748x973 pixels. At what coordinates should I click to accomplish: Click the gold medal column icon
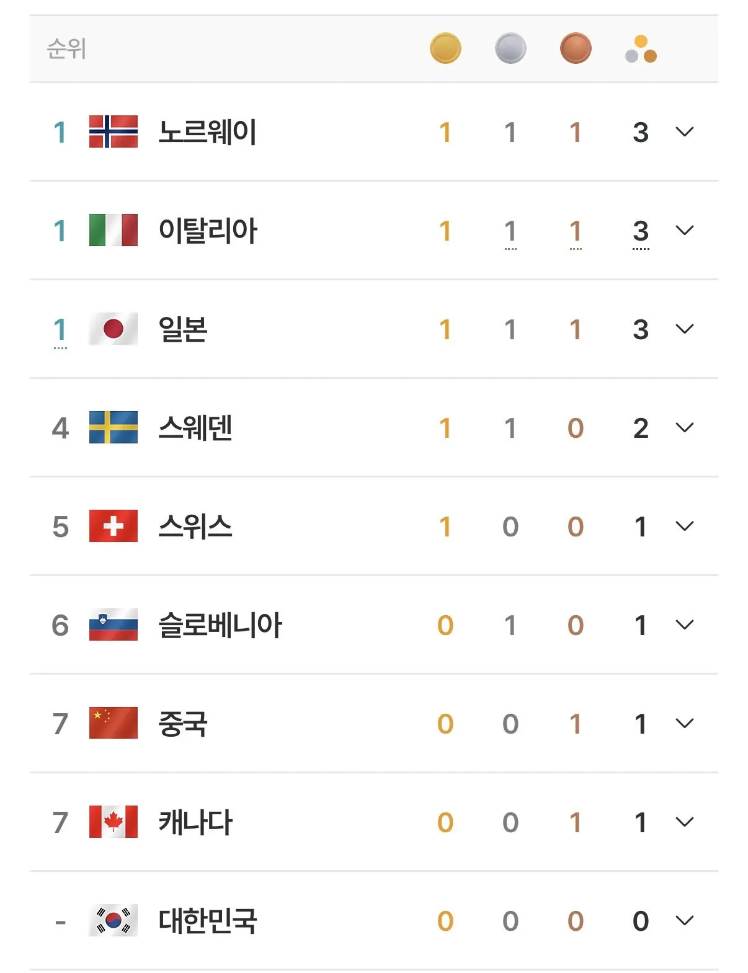pos(445,48)
